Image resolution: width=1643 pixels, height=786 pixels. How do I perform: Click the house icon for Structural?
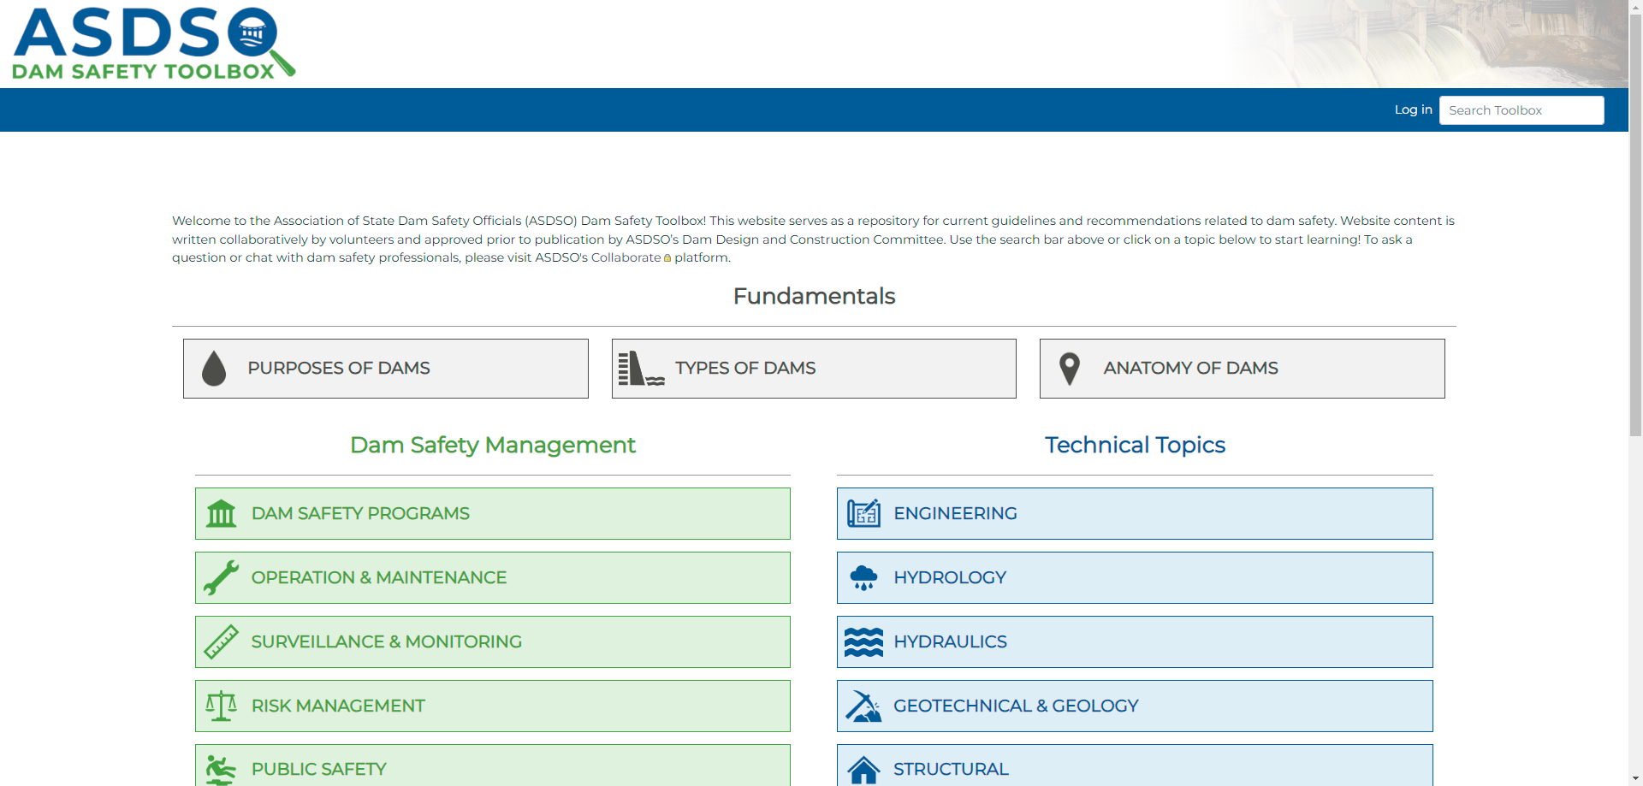coord(864,767)
